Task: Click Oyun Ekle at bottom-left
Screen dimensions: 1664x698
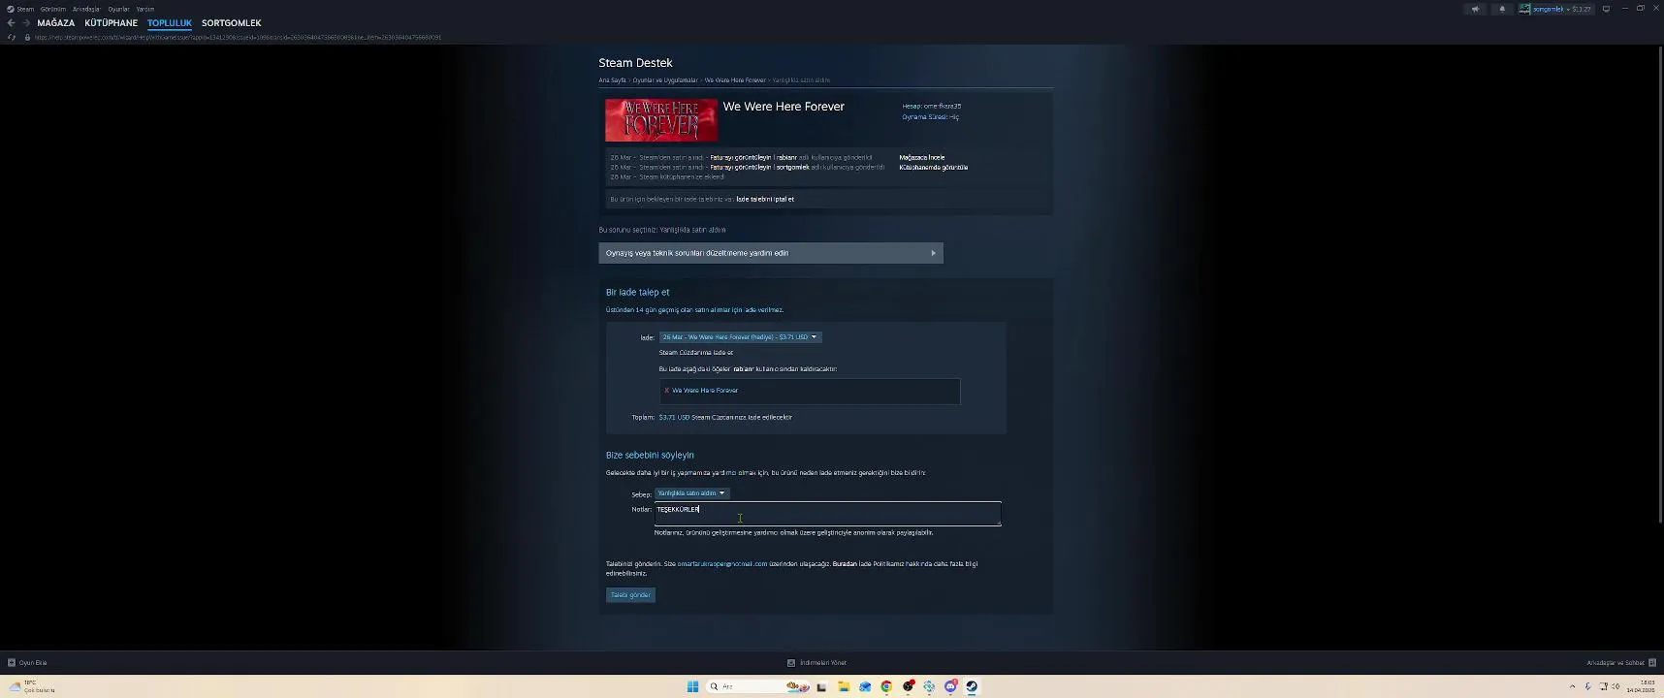Action: pos(33,663)
